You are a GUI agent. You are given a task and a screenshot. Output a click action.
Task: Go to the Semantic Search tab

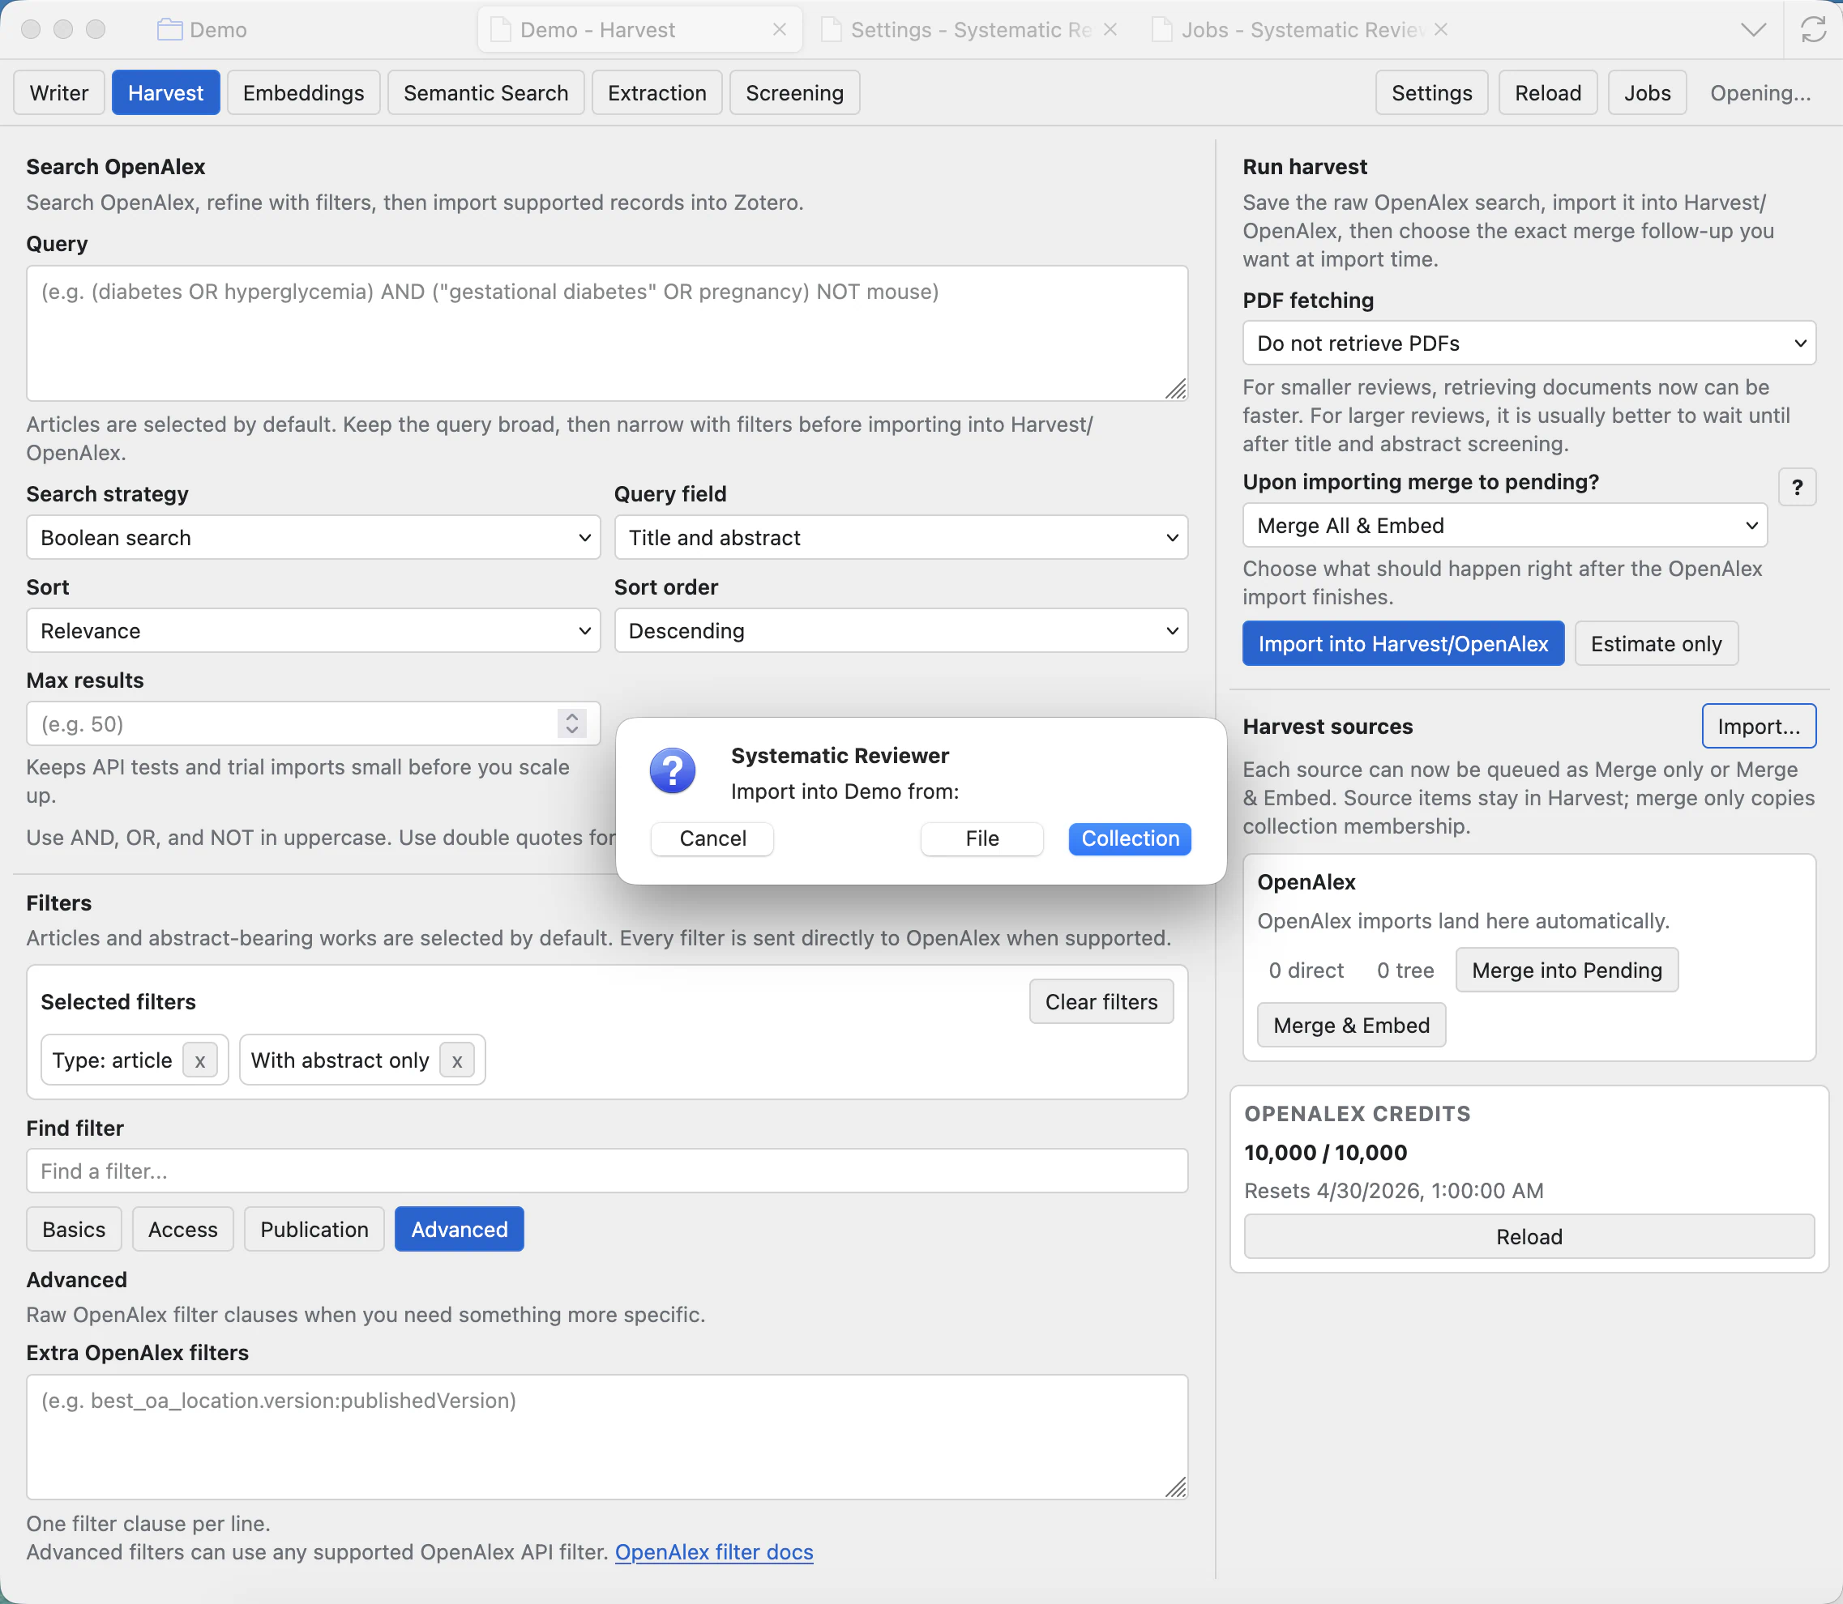(x=486, y=93)
